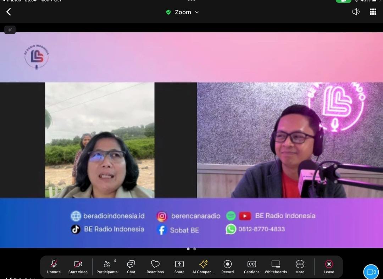The height and width of the screenshot is (279, 383).
Task: Go to the second page dot indicator
Action: 195,249
